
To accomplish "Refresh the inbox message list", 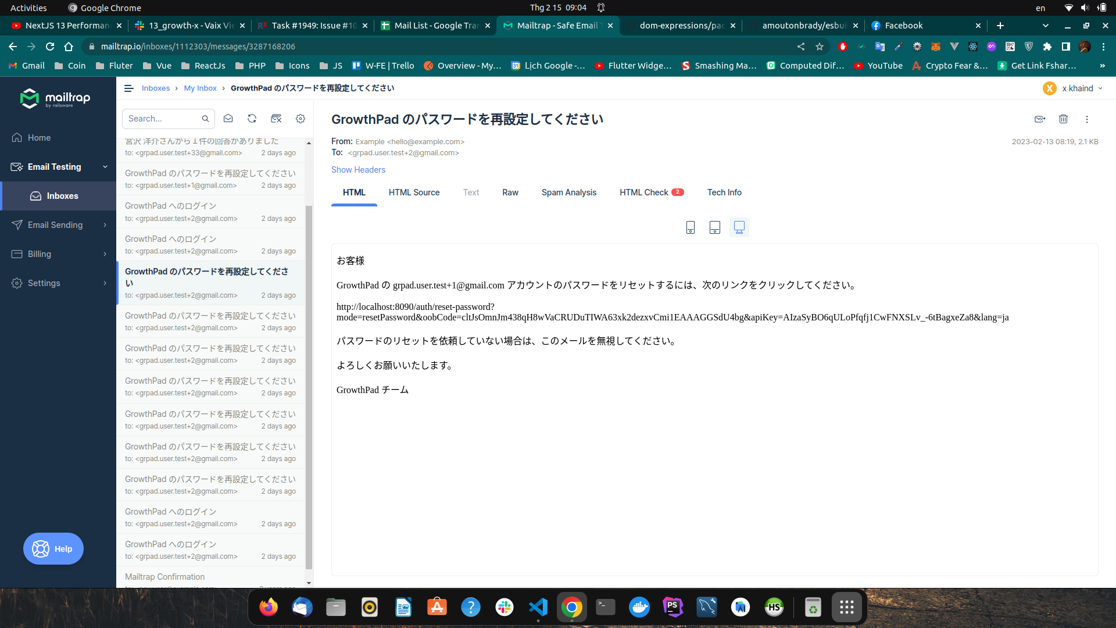I will (252, 118).
